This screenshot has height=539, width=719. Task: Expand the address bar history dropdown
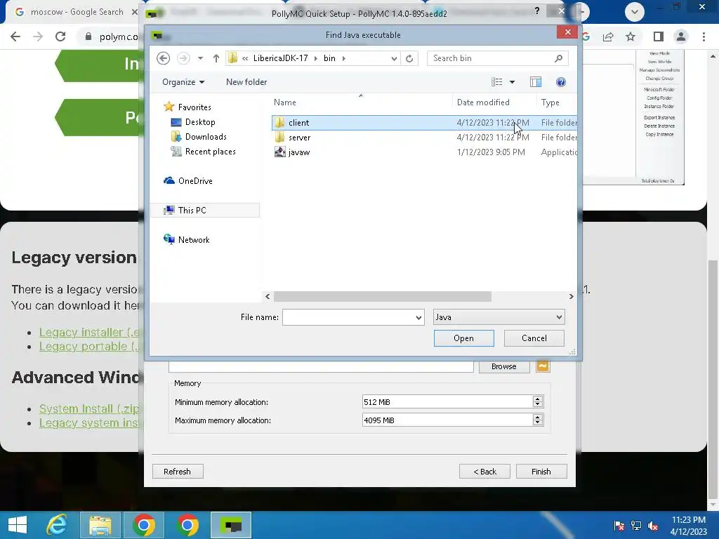pyautogui.click(x=394, y=58)
